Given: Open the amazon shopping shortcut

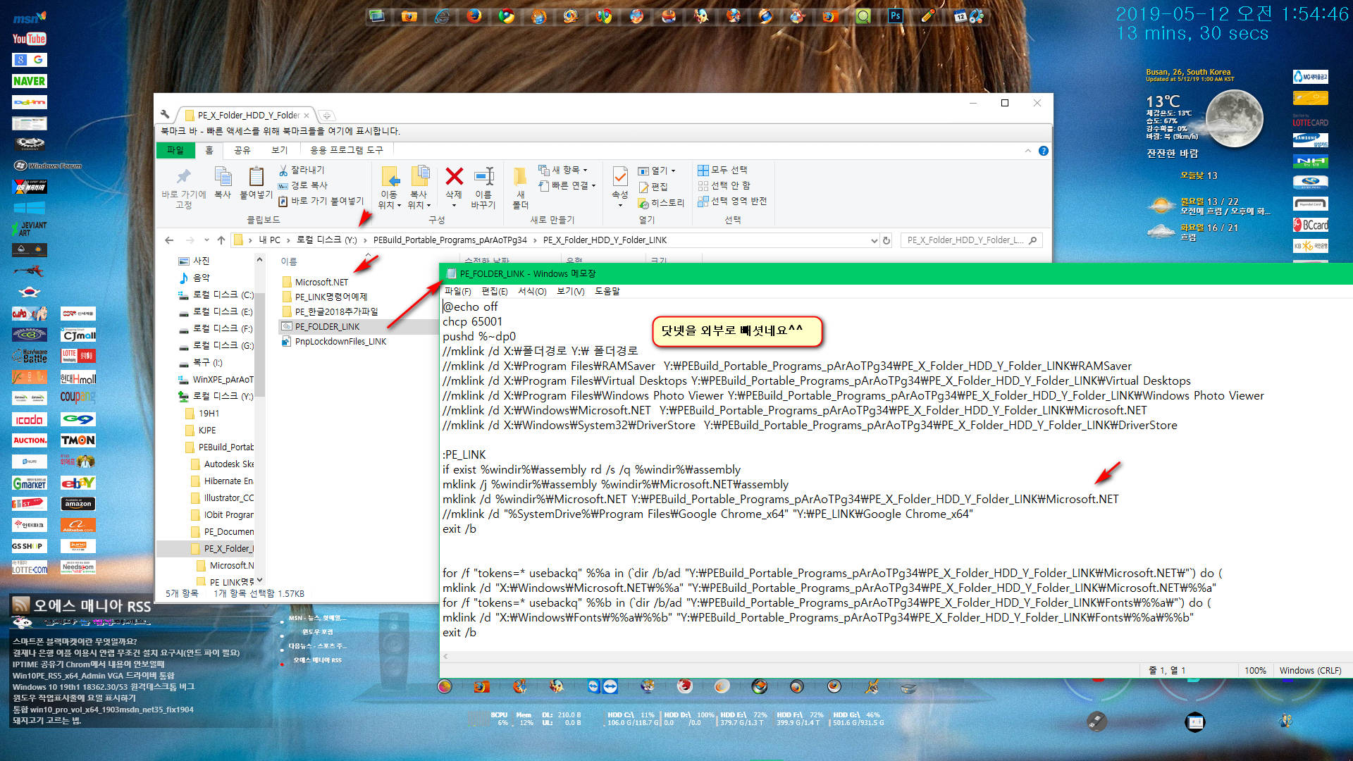Looking at the screenshot, I should 78,503.
